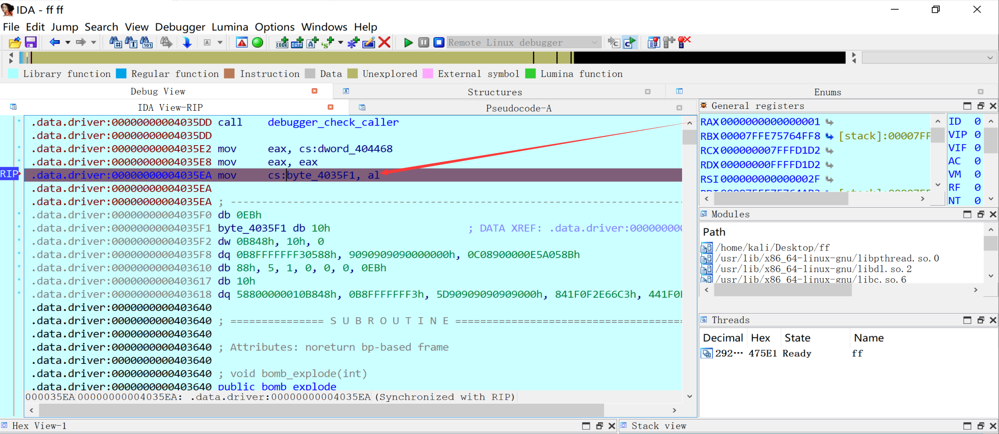999x434 pixels.
Task: Open the search for immediate value binoculars icon
Action: point(115,43)
